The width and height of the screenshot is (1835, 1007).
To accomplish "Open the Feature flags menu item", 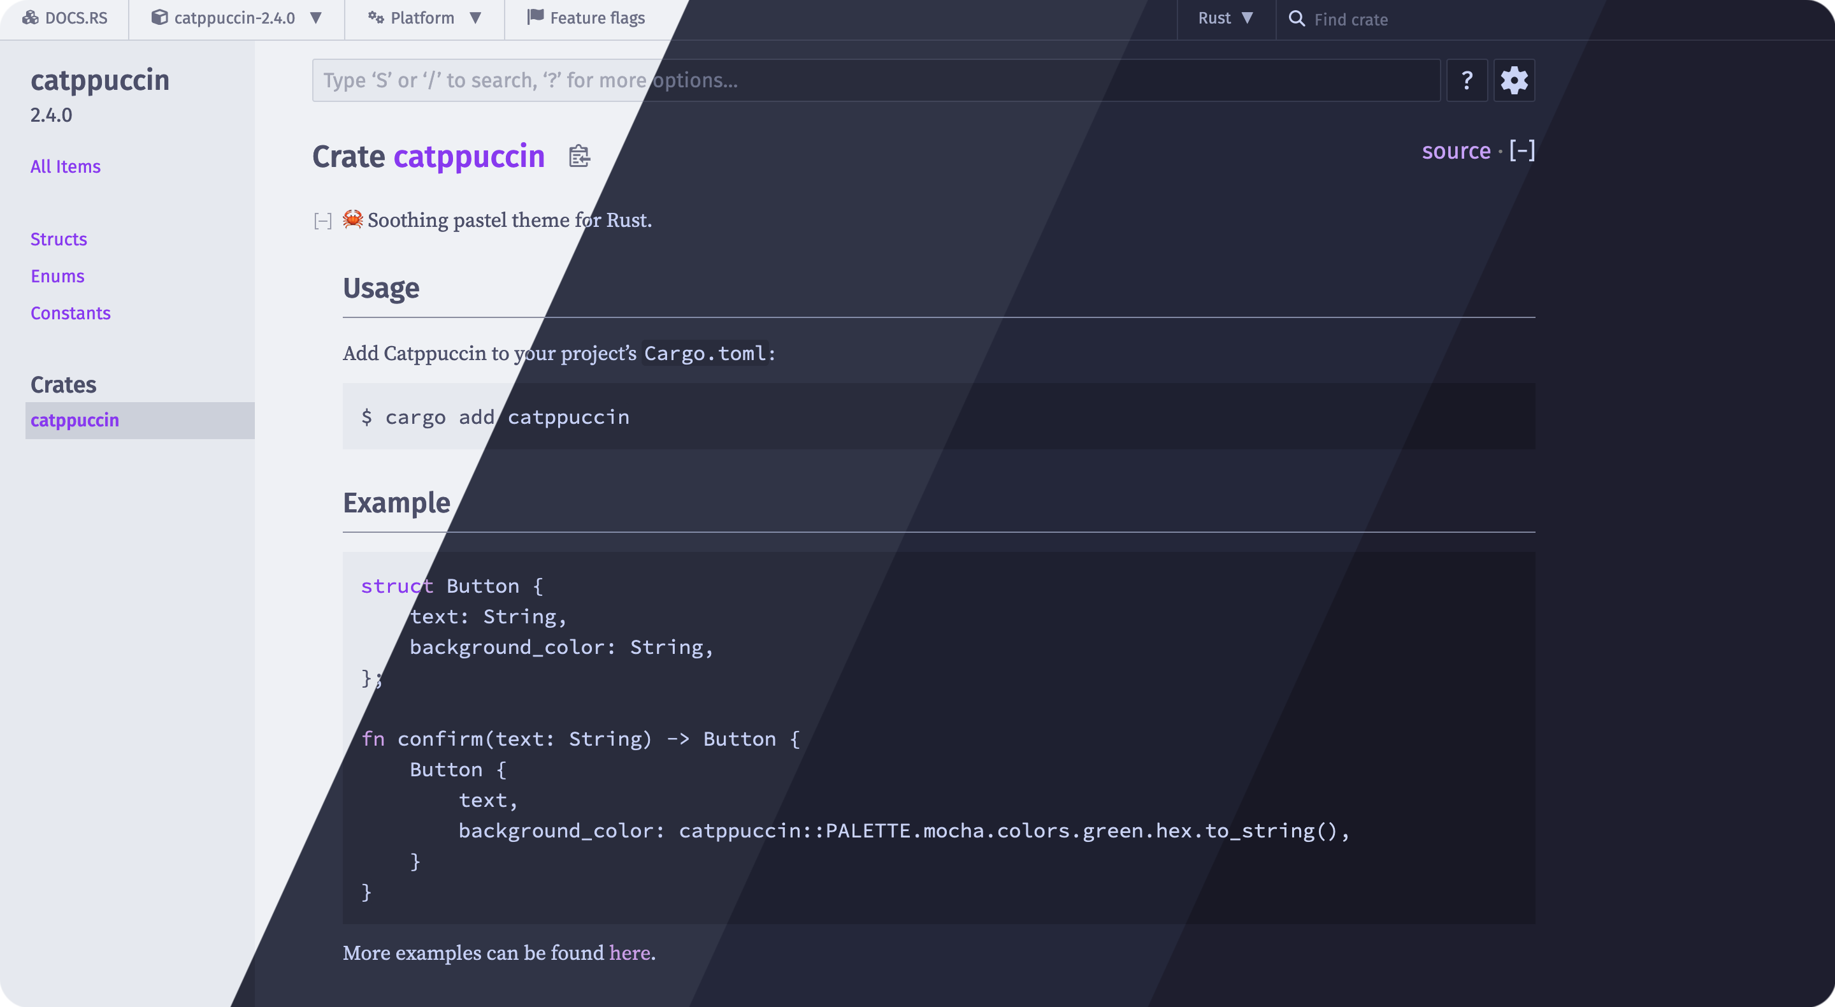I will coord(597,18).
